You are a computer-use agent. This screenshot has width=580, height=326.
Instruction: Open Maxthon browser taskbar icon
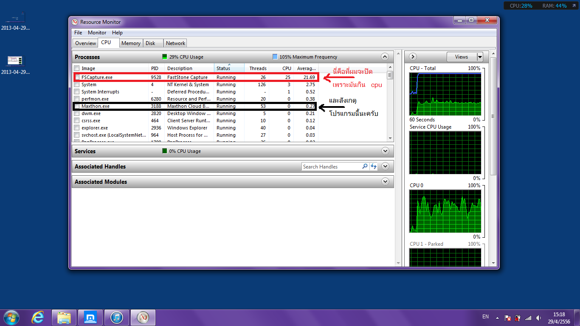pos(90,317)
